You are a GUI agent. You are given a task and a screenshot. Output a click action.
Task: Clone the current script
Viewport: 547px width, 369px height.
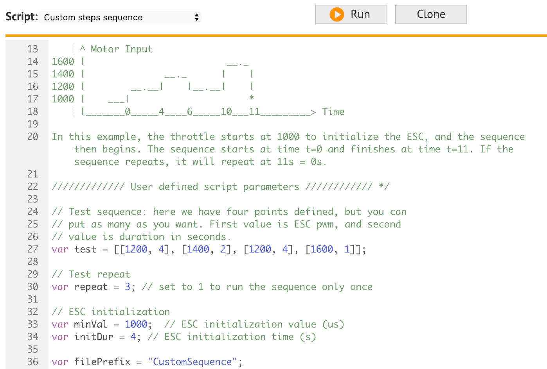tap(431, 14)
